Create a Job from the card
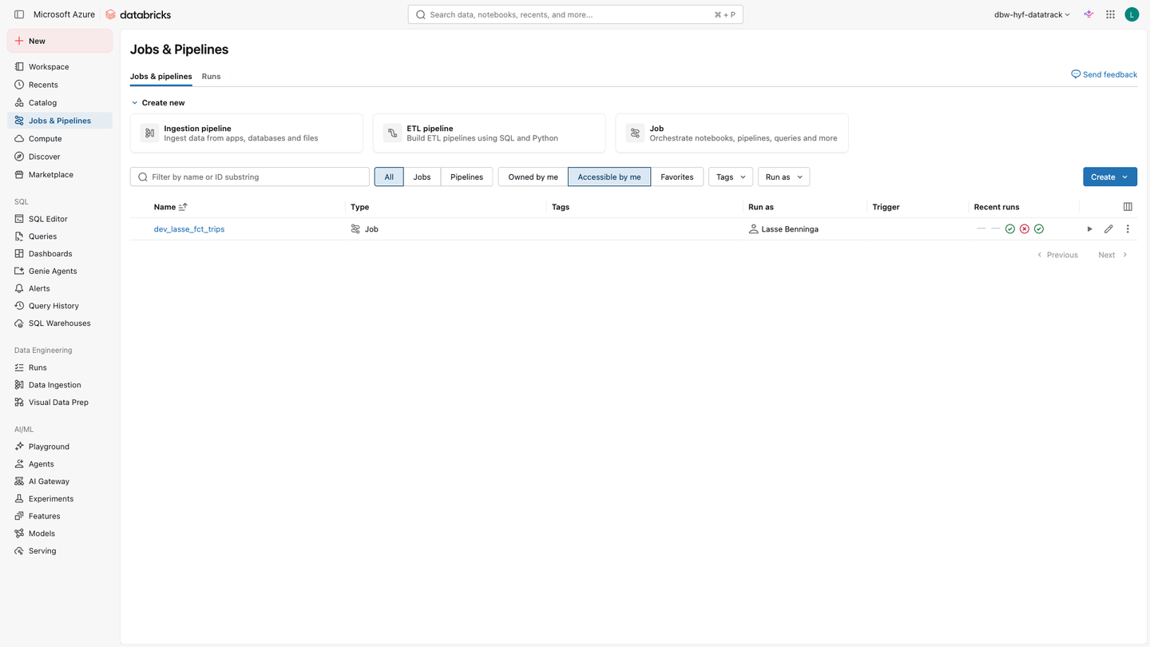Viewport: 1150px width, 647px height. (x=732, y=133)
